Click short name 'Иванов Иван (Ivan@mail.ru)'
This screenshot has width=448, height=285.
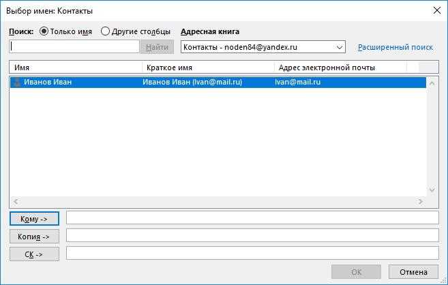point(192,82)
